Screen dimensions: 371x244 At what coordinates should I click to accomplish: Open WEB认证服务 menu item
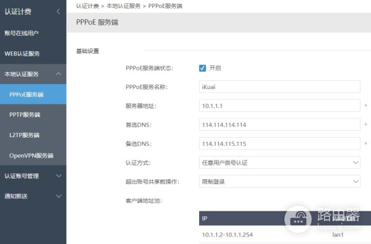pos(33,54)
